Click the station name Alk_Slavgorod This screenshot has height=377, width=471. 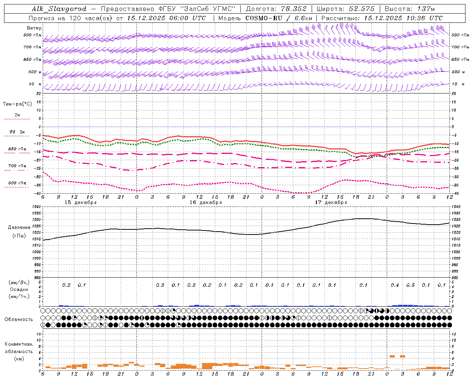pos(59,9)
